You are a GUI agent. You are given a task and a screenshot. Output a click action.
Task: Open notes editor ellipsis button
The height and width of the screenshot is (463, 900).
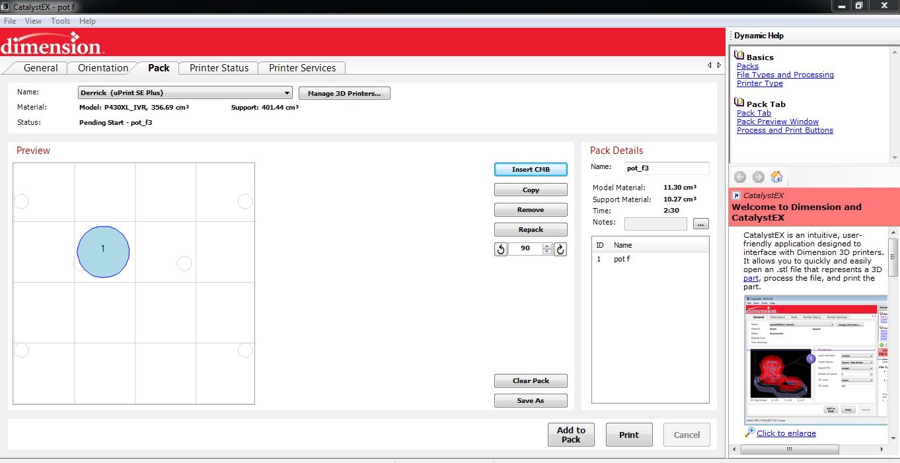(x=700, y=224)
